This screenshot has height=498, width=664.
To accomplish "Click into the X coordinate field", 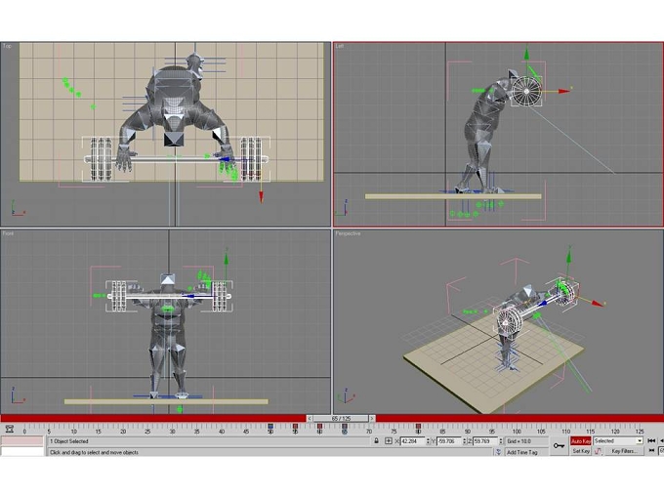I will 412,441.
